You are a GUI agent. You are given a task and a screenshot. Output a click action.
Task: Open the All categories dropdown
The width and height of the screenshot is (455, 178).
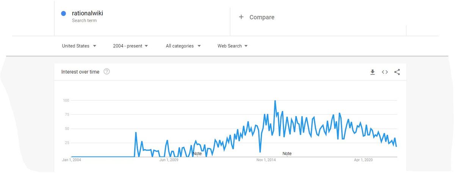tap(183, 46)
